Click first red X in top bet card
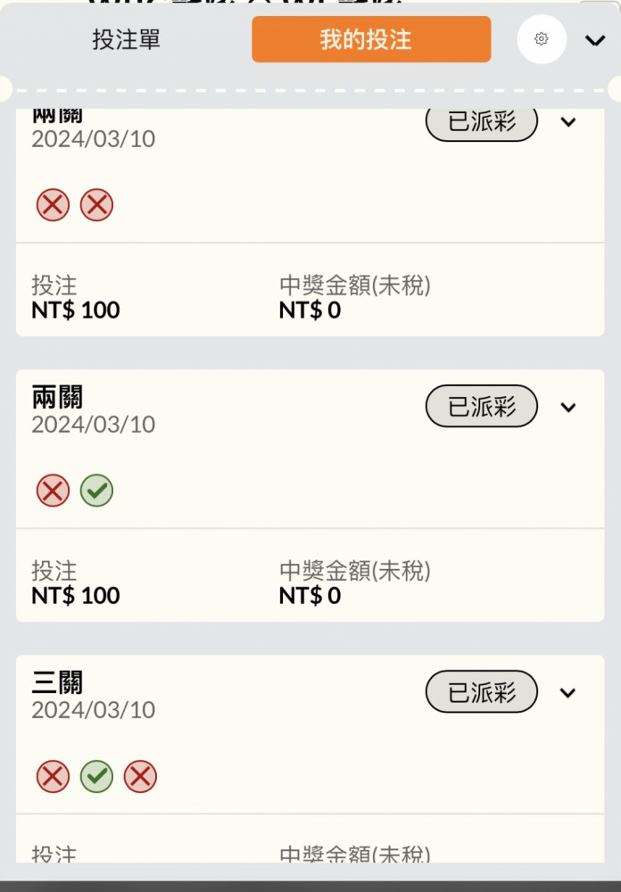This screenshot has height=892, width=621. pos(53,205)
